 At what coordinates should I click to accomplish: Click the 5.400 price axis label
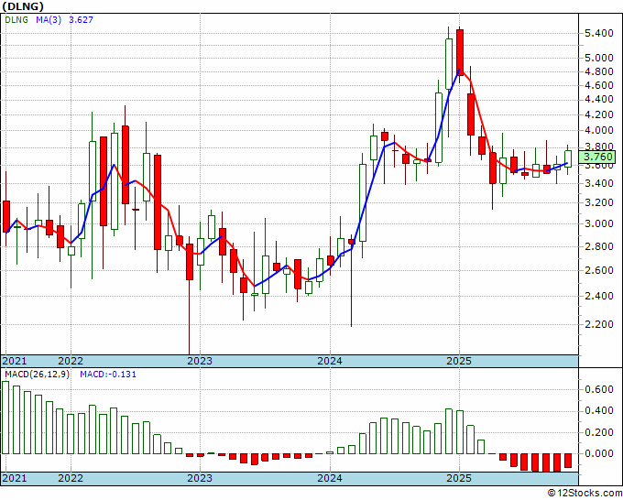point(599,33)
